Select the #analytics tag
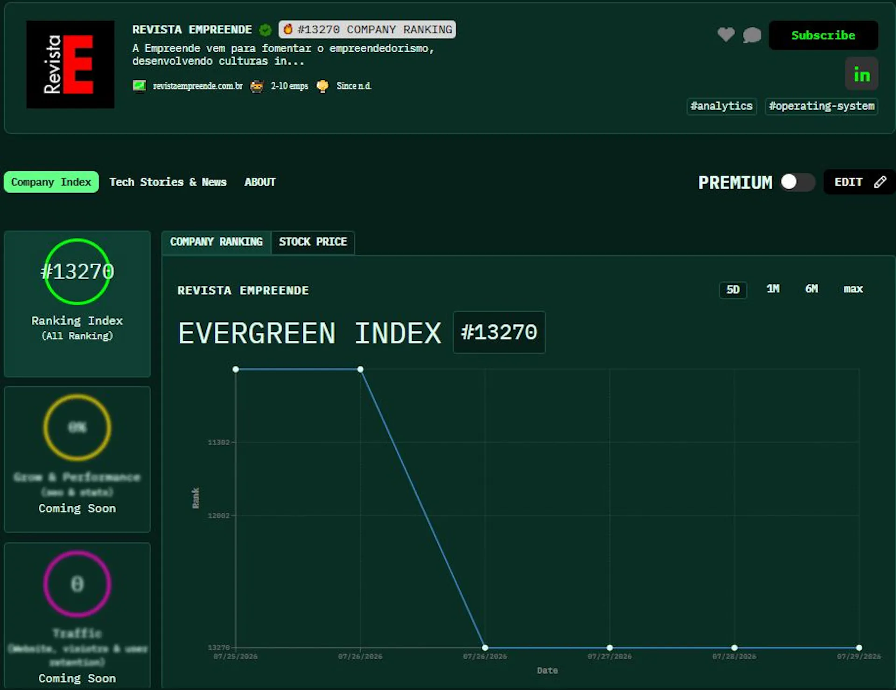896x690 pixels. click(x=721, y=106)
